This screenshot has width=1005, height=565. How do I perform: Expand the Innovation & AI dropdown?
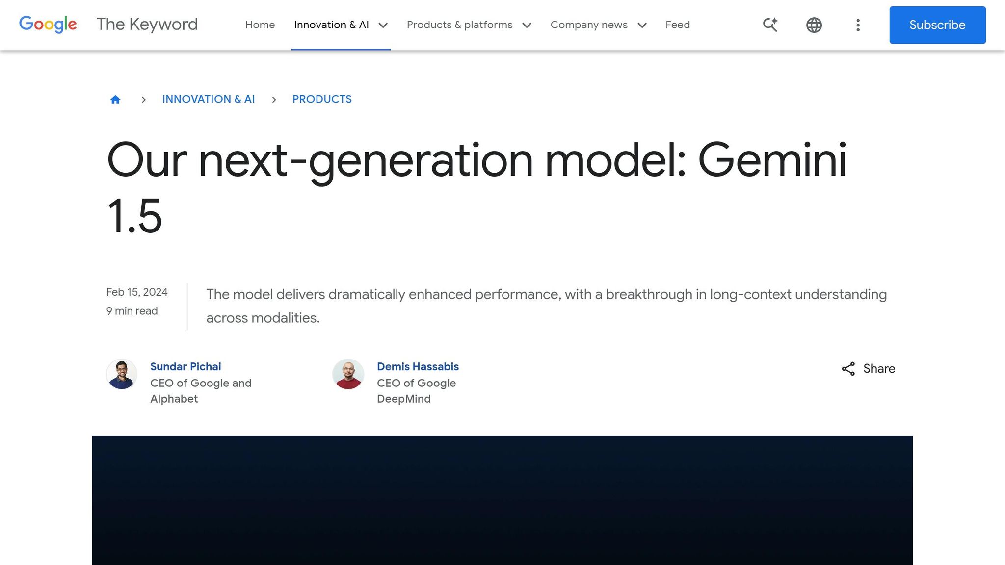click(341, 25)
